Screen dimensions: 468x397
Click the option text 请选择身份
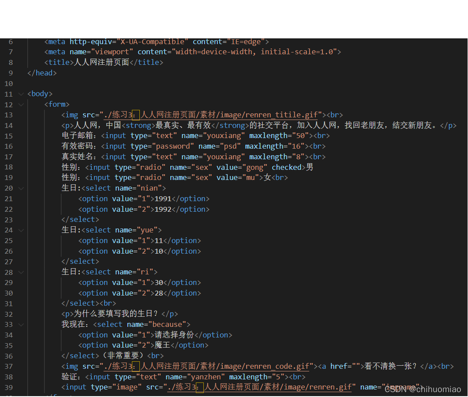tap(174, 335)
